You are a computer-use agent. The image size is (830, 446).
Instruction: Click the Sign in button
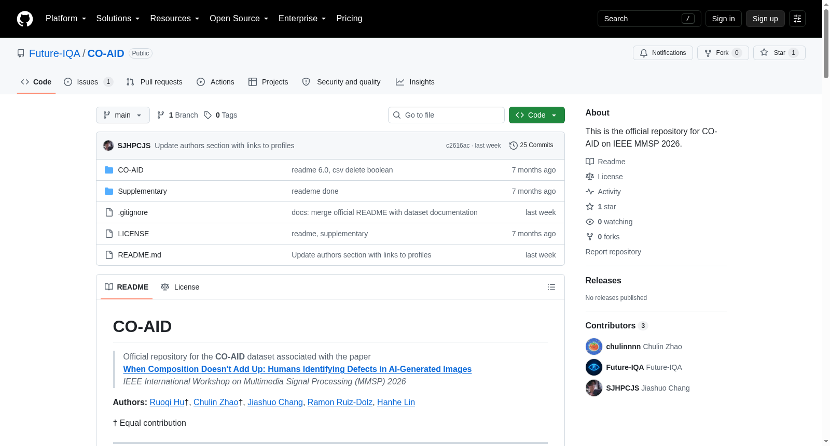tap(723, 19)
